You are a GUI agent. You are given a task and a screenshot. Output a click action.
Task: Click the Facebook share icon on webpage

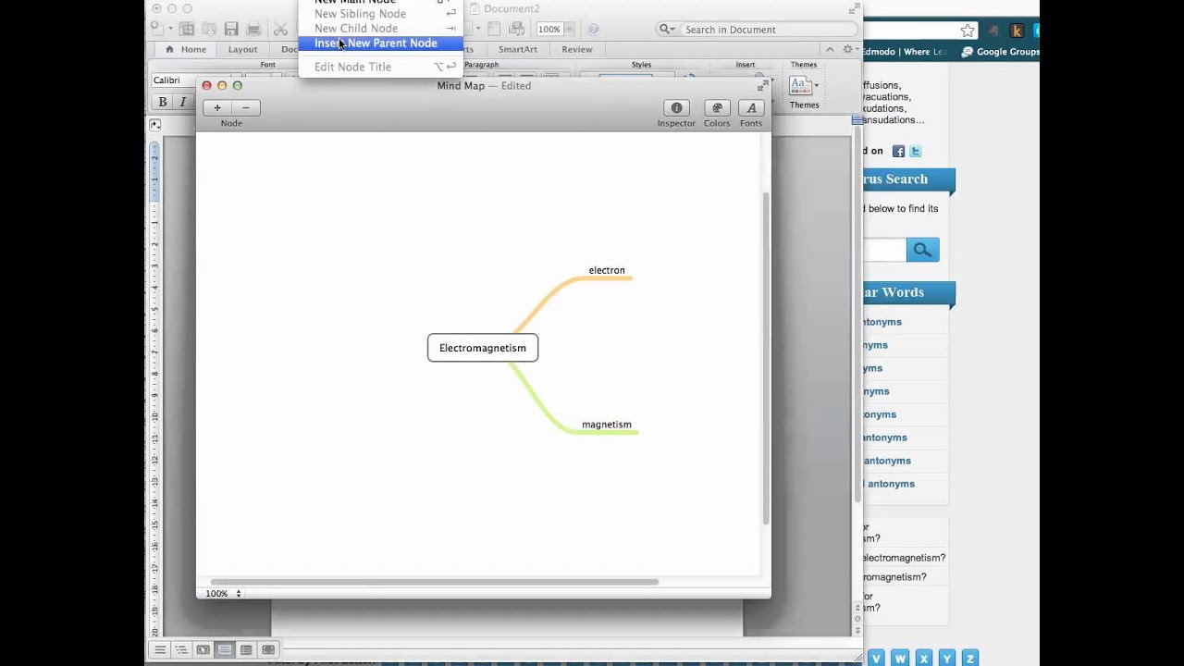(x=898, y=152)
